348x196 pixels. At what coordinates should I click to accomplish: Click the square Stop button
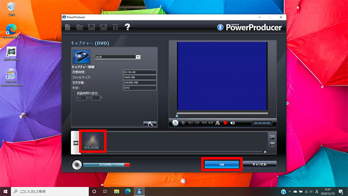pyautogui.click(x=183, y=123)
